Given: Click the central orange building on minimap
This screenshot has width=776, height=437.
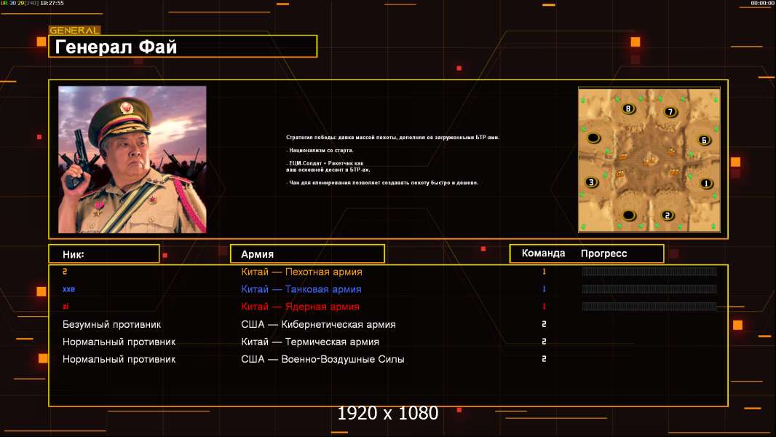Looking at the screenshot, I should click(650, 160).
